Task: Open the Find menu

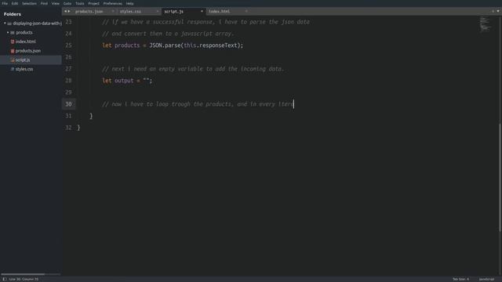Action: (44, 3)
